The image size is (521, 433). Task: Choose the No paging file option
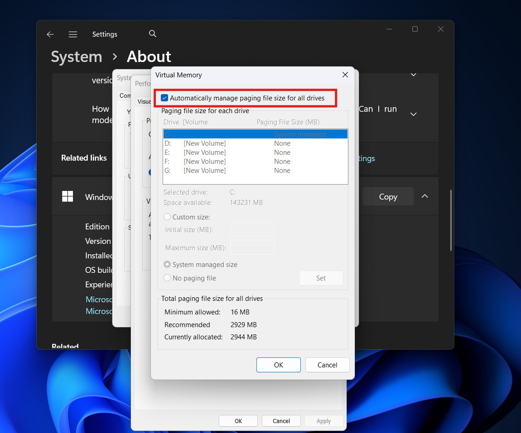167,278
